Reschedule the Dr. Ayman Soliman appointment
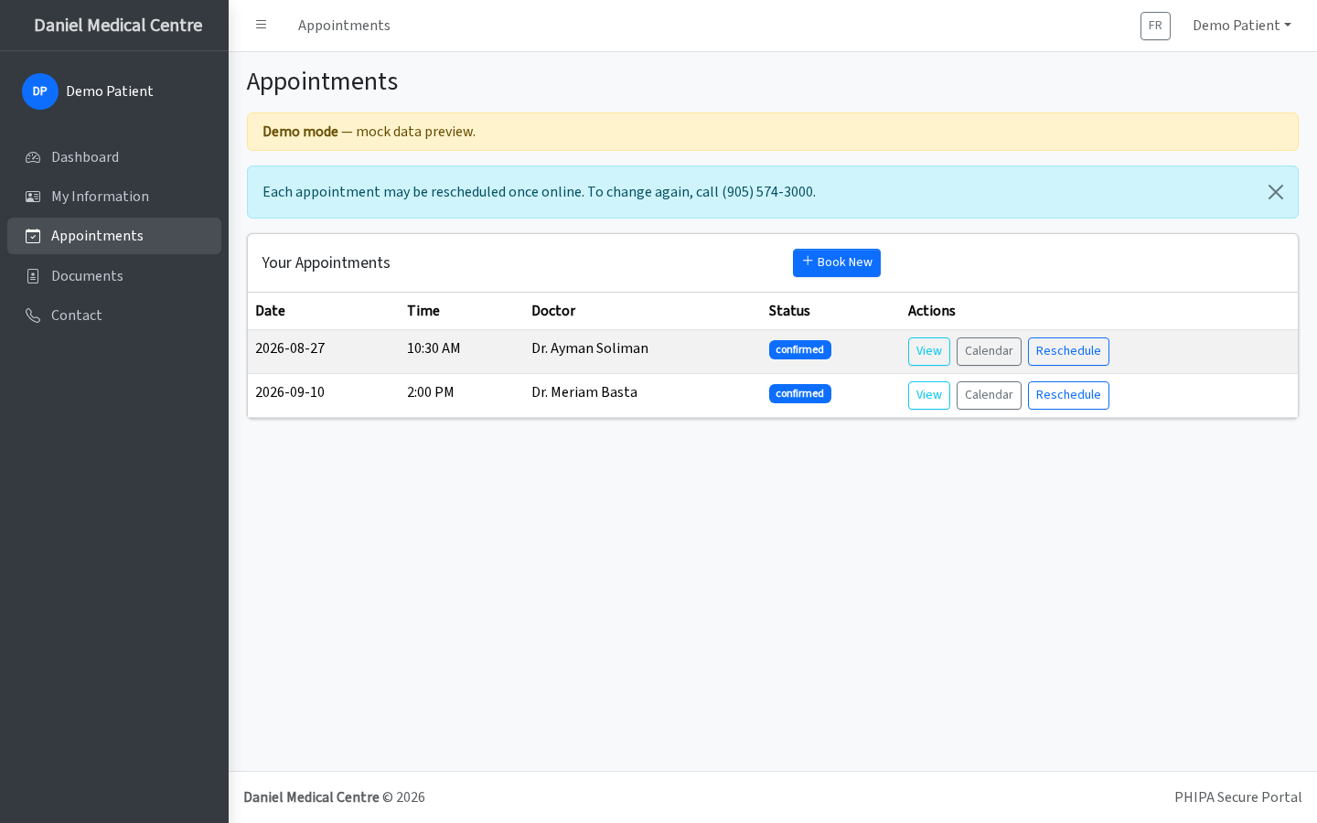The image size is (1317, 823). click(1068, 351)
